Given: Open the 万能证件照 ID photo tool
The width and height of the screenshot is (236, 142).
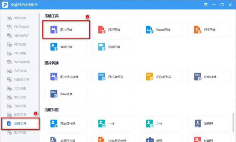Looking at the screenshot, I should [65, 123].
